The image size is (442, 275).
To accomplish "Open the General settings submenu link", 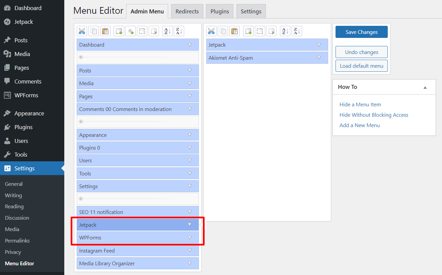I will [14, 184].
